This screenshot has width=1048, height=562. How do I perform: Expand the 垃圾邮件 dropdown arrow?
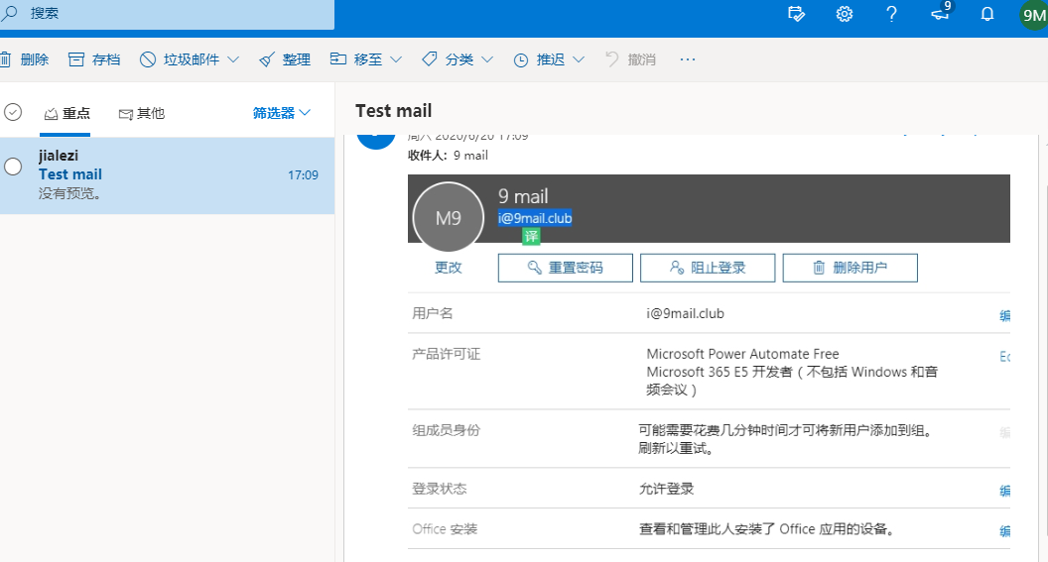pyautogui.click(x=233, y=59)
